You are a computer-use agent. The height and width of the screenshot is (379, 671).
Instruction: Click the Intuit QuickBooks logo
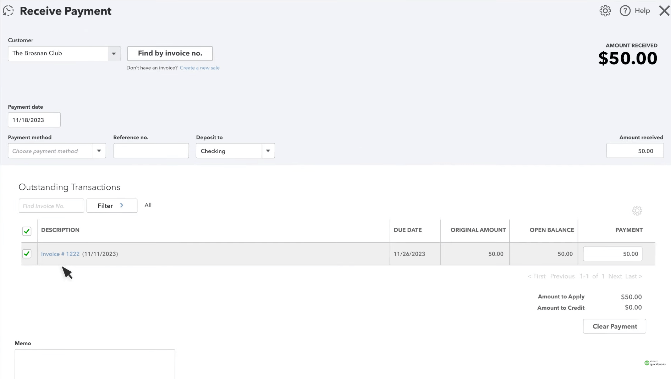click(655, 363)
